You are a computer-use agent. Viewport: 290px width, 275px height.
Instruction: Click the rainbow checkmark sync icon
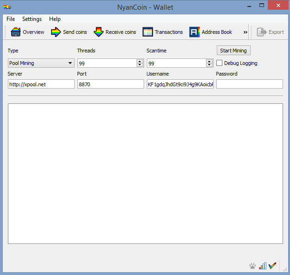point(272,266)
